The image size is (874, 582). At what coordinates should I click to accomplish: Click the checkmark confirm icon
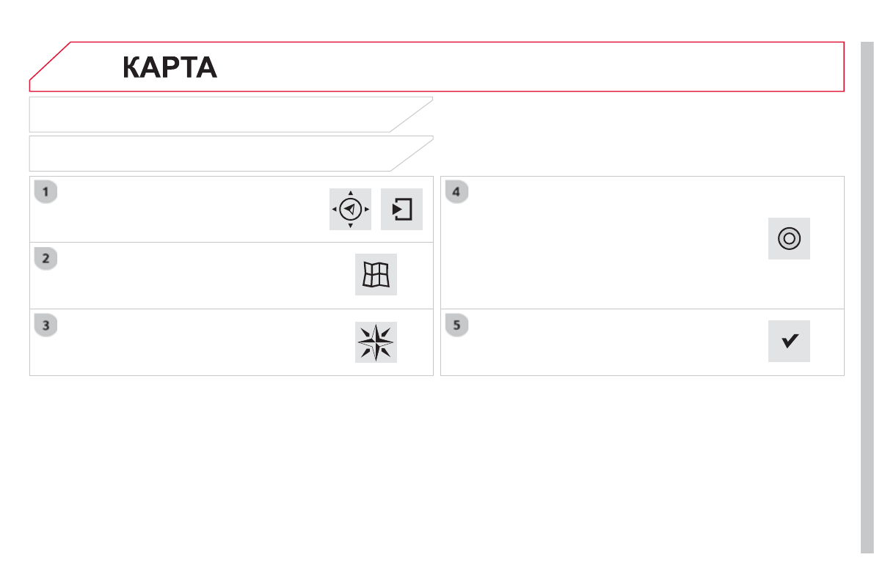click(789, 341)
